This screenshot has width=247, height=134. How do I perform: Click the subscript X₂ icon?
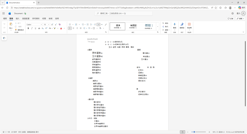point(42,28)
